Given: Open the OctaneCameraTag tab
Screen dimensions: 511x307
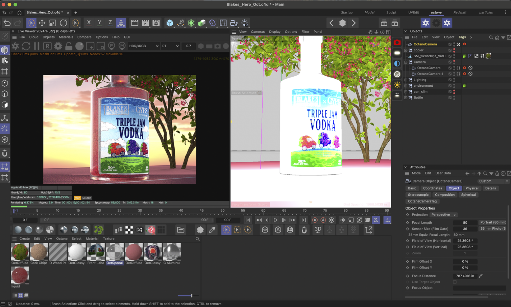Looking at the screenshot, I should (x=422, y=201).
